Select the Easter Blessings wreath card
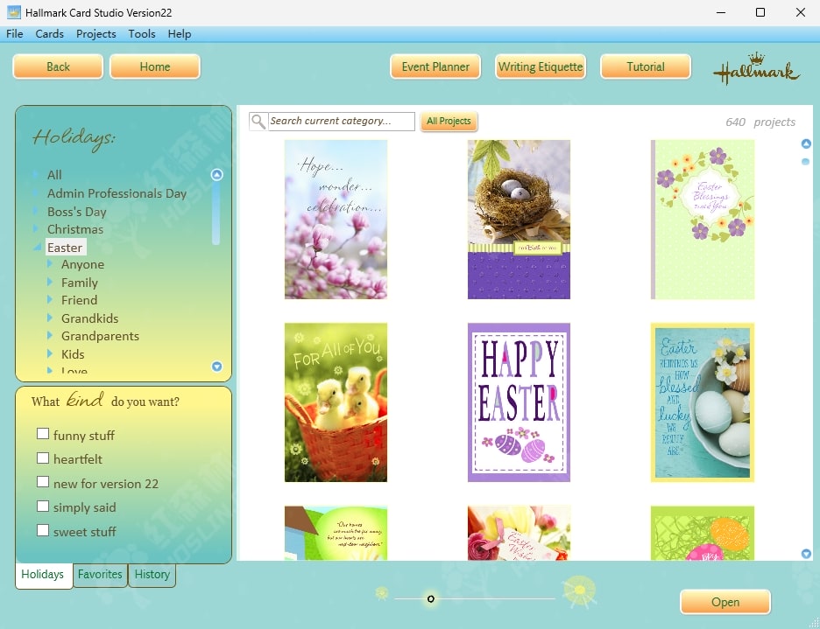Viewport: 820px width, 629px height. 703,220
